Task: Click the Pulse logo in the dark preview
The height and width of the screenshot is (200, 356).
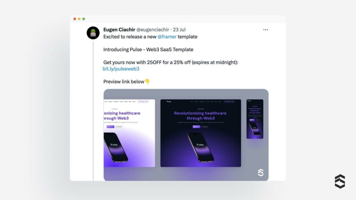Action: (x=169, y=102)
